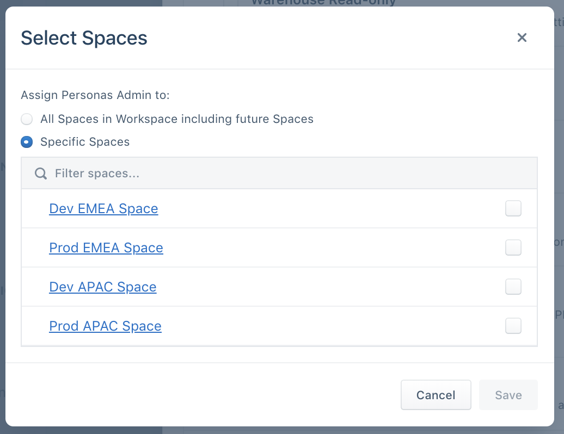Open the Prod EMEA Space link
The image size is (564, 434).
(106, 248)
